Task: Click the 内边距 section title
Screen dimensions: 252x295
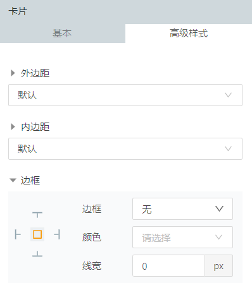Action: point(35,127)
